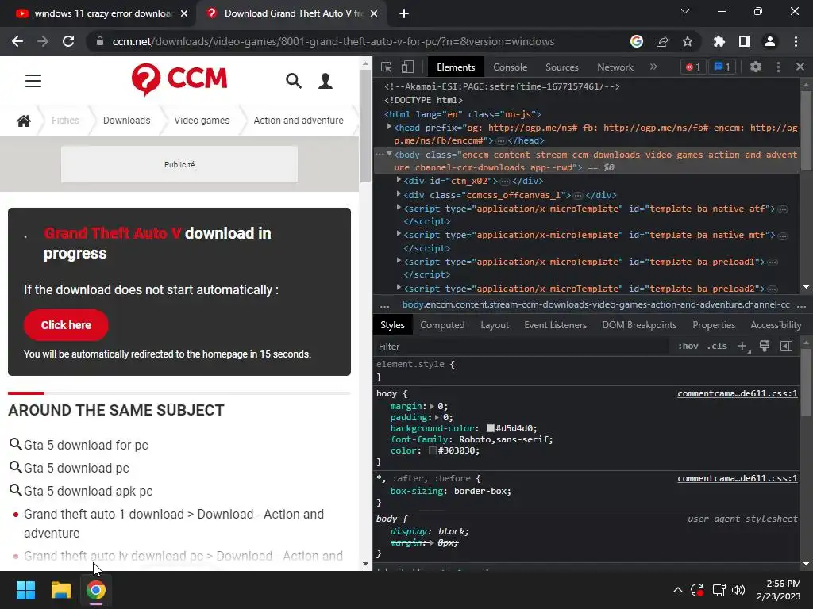813x609 pixels.
Task: Add new style rule plus icon
Action: coord(743,346)
